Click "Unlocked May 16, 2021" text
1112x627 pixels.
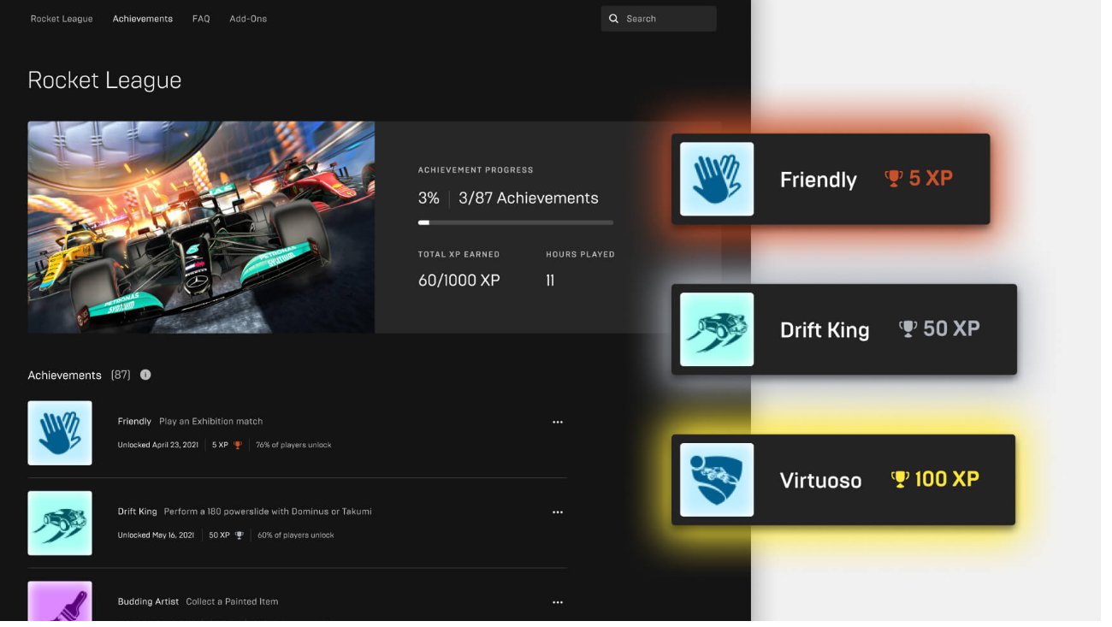coord(157,535)
